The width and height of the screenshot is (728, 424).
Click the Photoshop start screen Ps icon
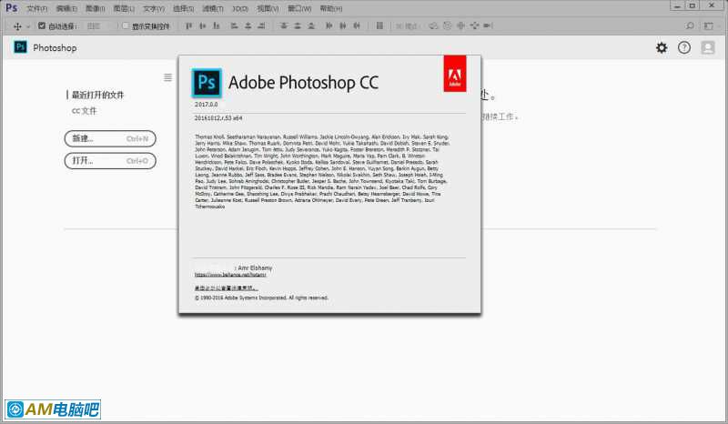[20, 47]
